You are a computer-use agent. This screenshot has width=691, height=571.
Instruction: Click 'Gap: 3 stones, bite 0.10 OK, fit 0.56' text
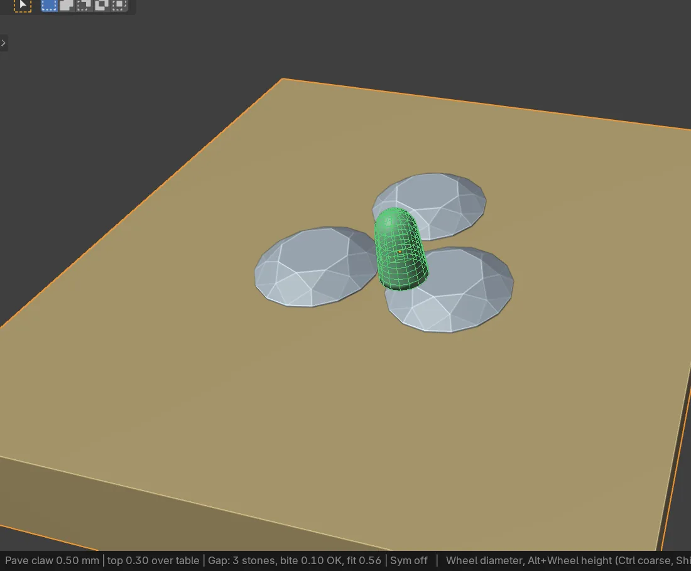tap(295, 560)
